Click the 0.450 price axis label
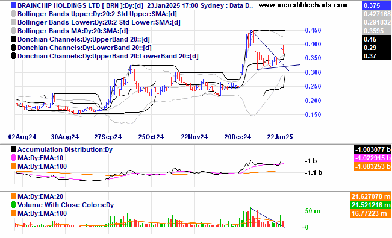This screenshot has width=392, height=238. pos(313,30)
